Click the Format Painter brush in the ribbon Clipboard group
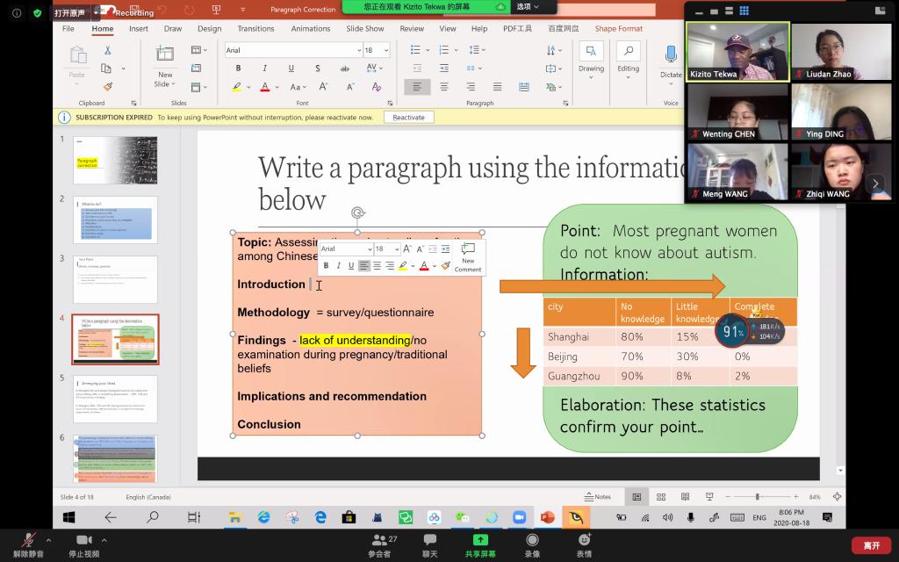 tap(108, 87)
